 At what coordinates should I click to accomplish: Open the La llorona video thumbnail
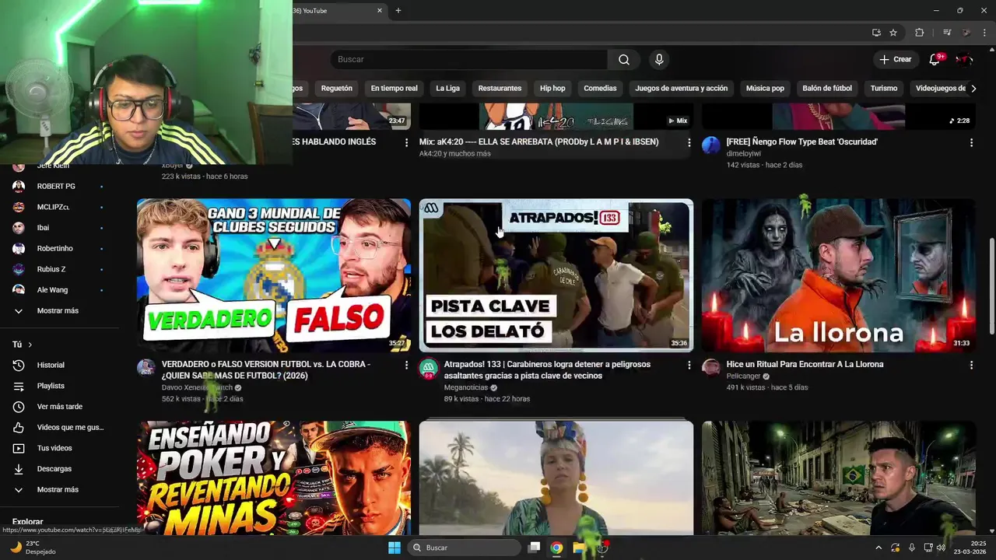pos(839,275)
